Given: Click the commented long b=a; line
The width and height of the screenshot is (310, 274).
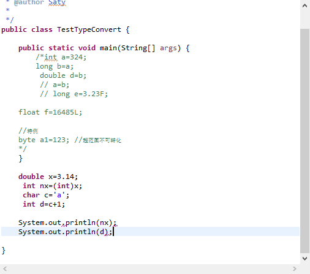Looking at the screenshot, I should pyautogui.click(x=55, y=66).
